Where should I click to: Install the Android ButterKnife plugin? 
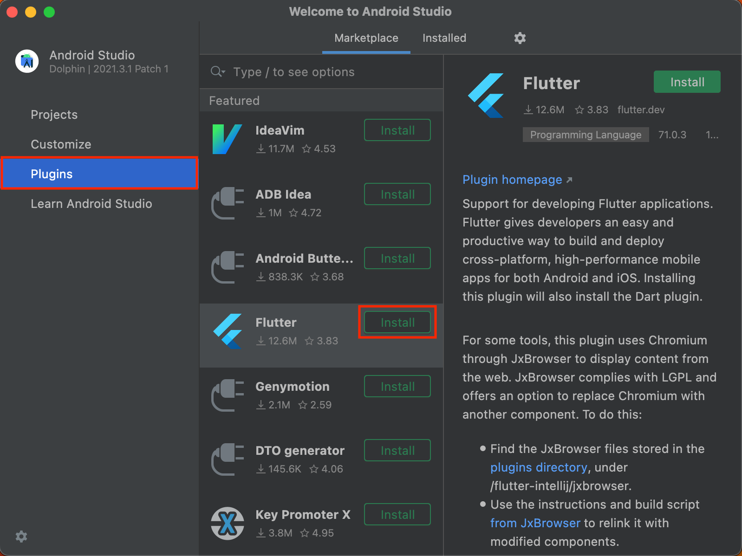397,259
